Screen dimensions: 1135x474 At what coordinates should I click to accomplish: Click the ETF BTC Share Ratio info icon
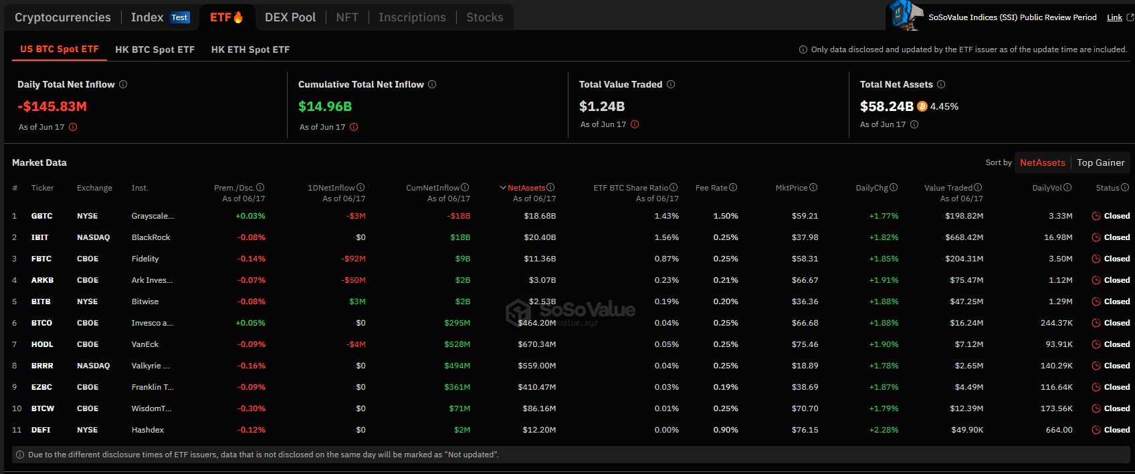(x=674, y=188)
